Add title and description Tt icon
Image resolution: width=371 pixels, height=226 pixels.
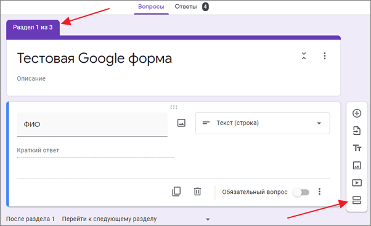(357, 148)
